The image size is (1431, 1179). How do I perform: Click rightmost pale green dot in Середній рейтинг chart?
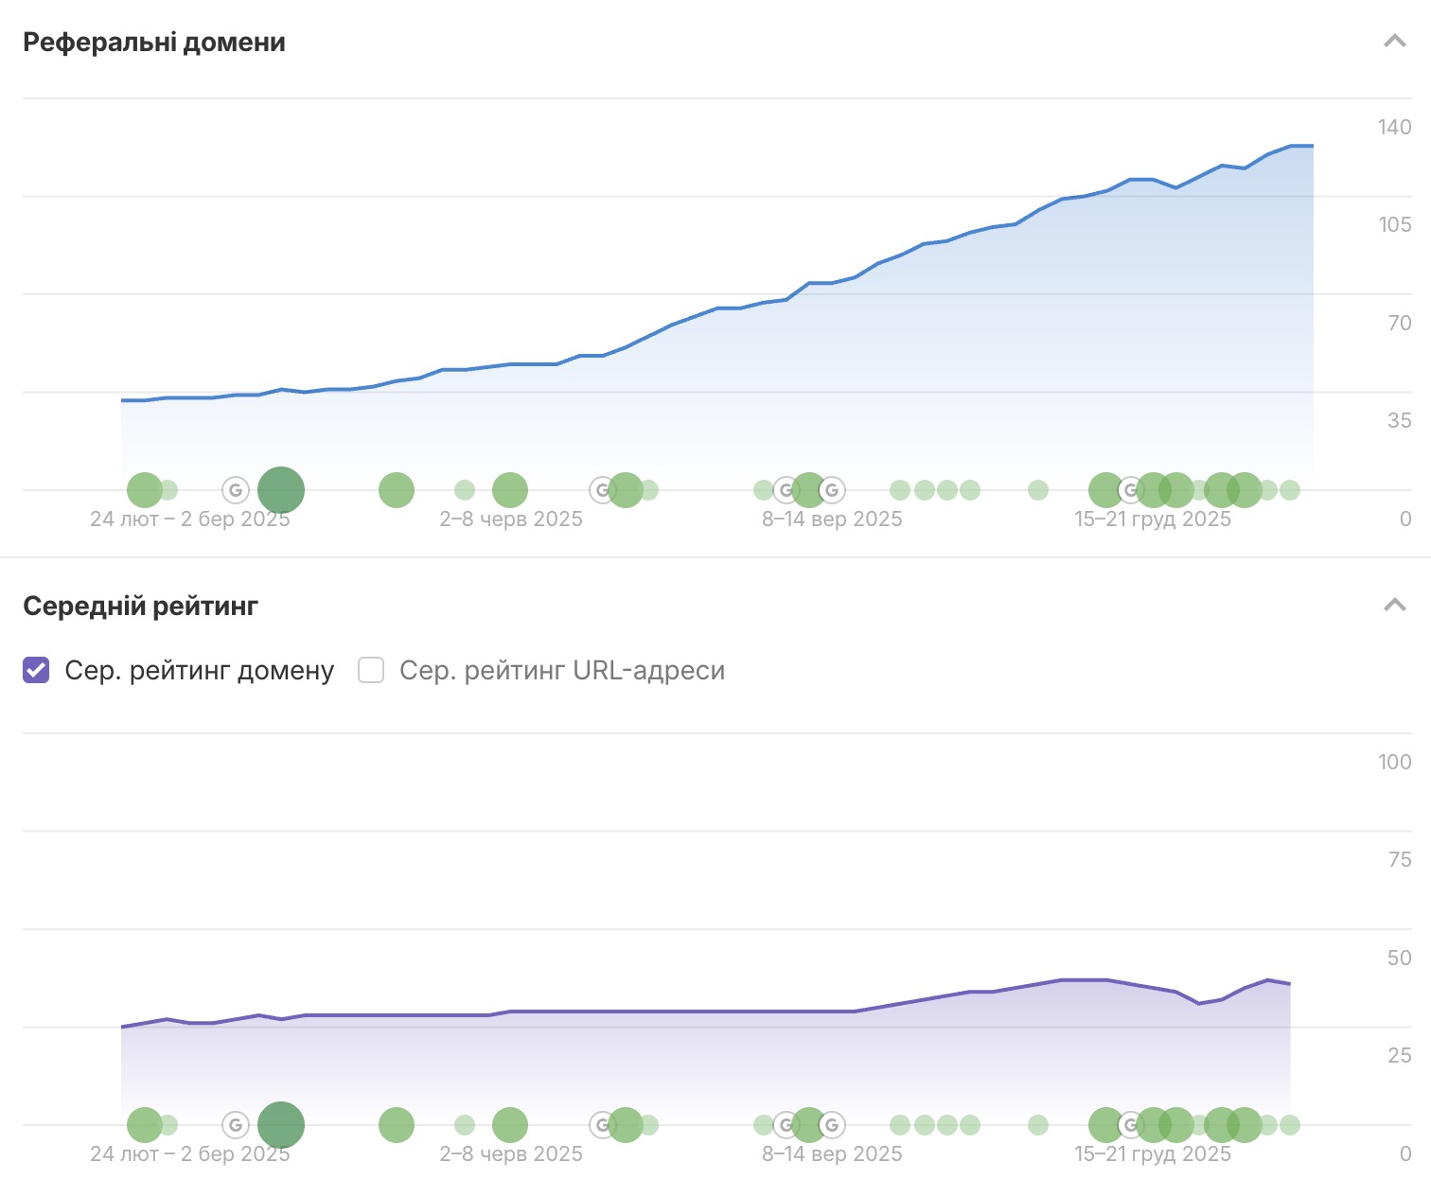point(1289,1125)
